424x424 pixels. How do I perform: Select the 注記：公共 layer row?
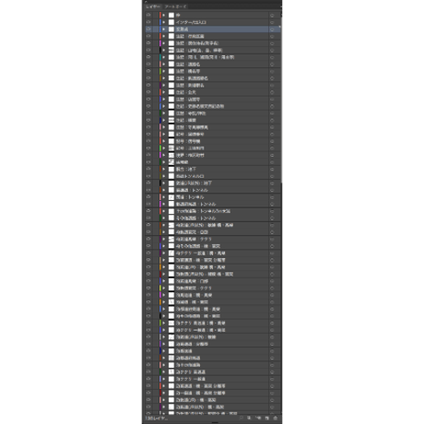[x=212, y=92]
